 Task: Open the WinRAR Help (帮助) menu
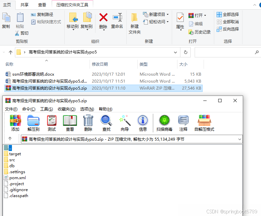tap(105, 109)
